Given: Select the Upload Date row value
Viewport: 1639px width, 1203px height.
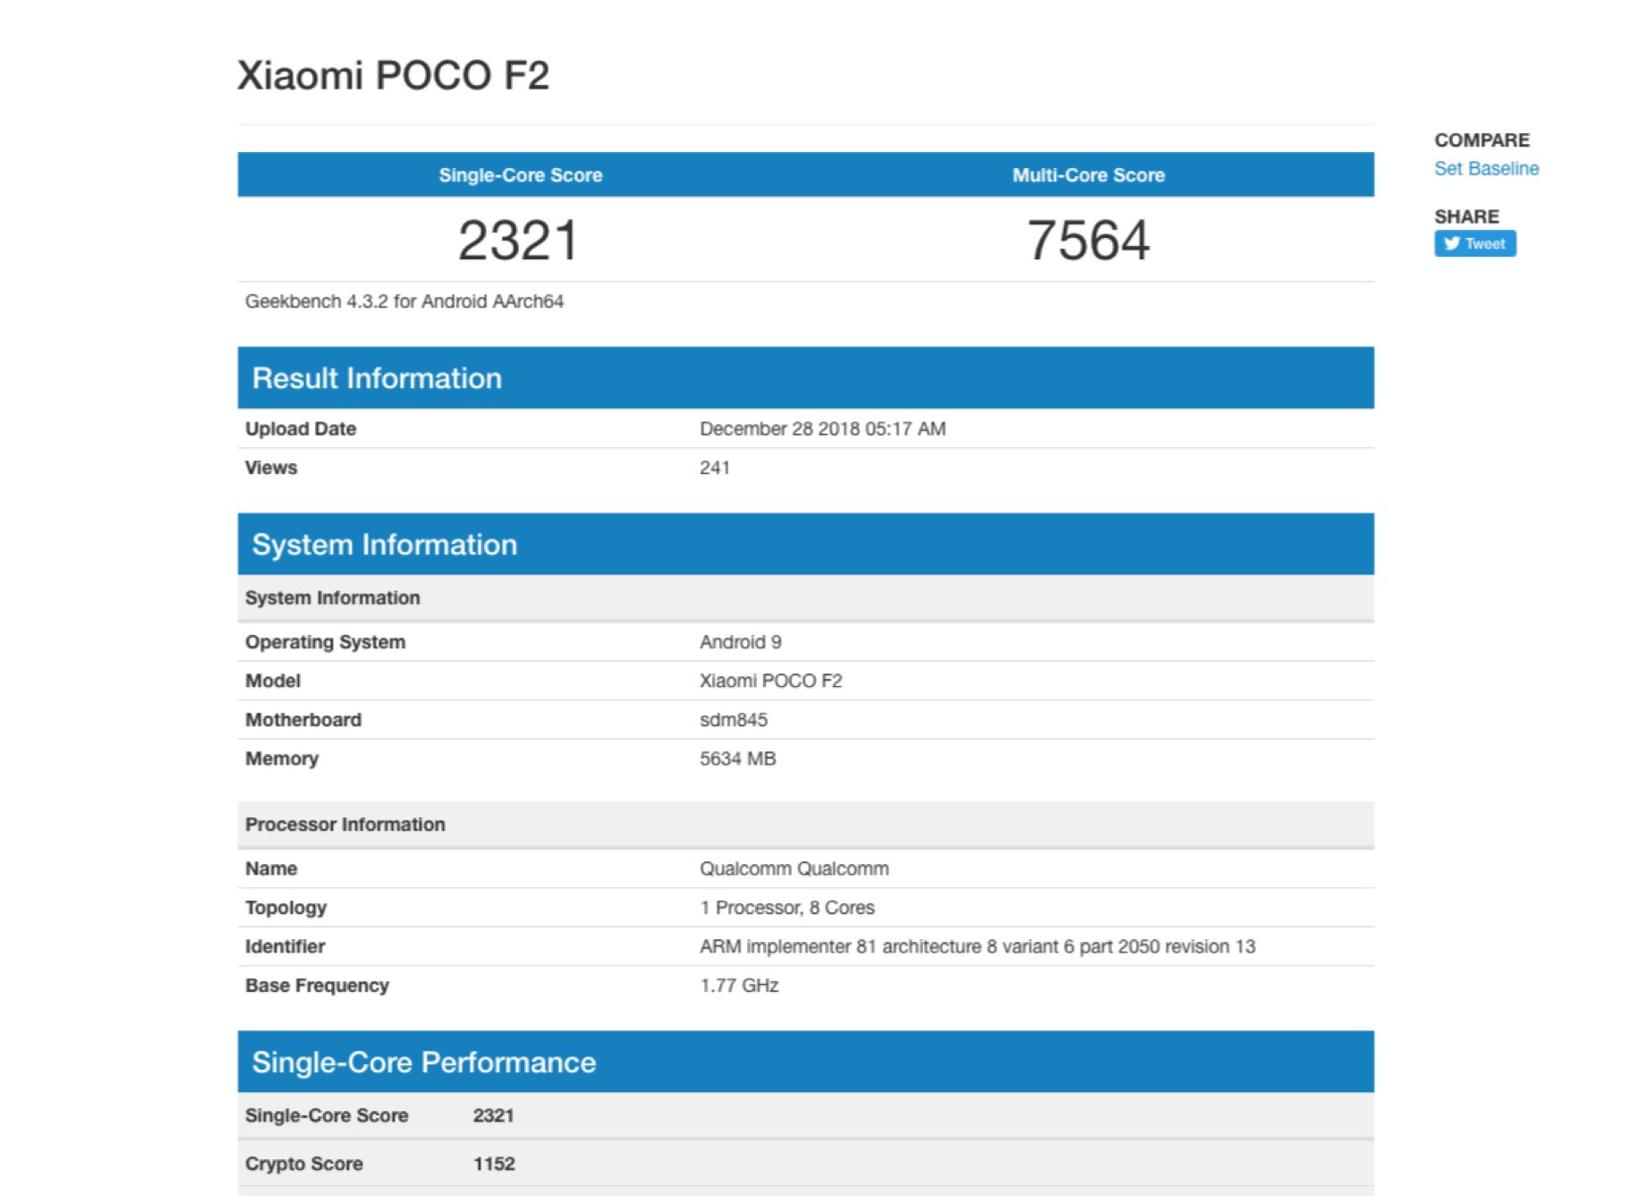Looking at the screenshot, I should 822,429.
